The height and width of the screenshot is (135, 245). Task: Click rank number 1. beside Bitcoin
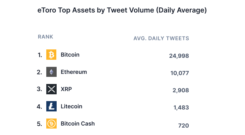pos(40,55)
